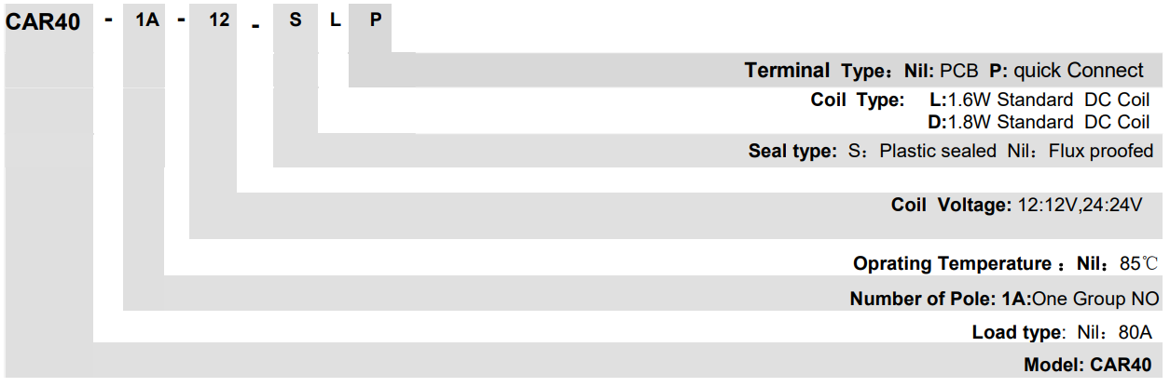
Task: Select the 1A code segment box
Action: coord(144,20)
